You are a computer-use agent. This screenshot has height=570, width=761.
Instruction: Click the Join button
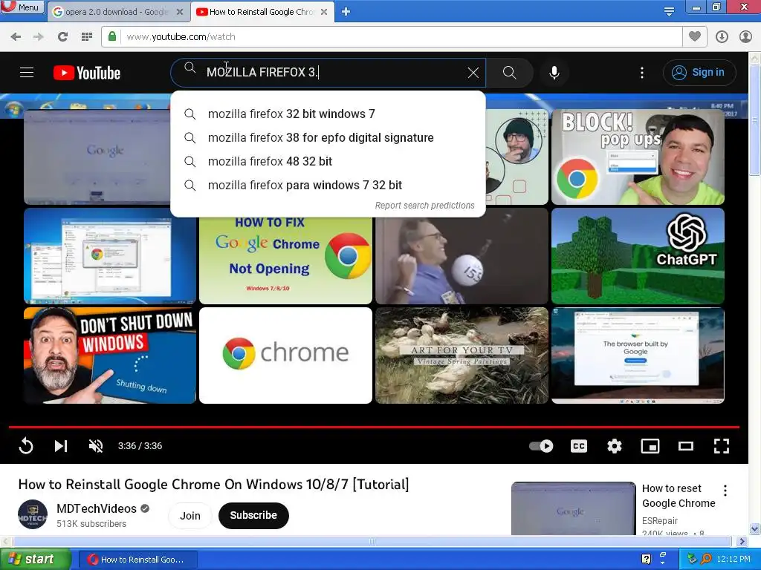click(190, 515)
